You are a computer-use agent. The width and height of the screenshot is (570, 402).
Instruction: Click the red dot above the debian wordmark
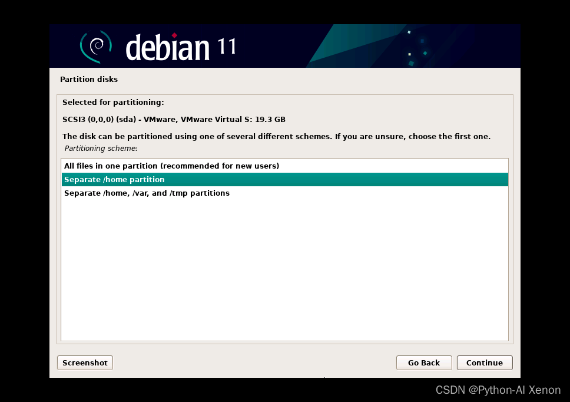(x=174, y=35)
